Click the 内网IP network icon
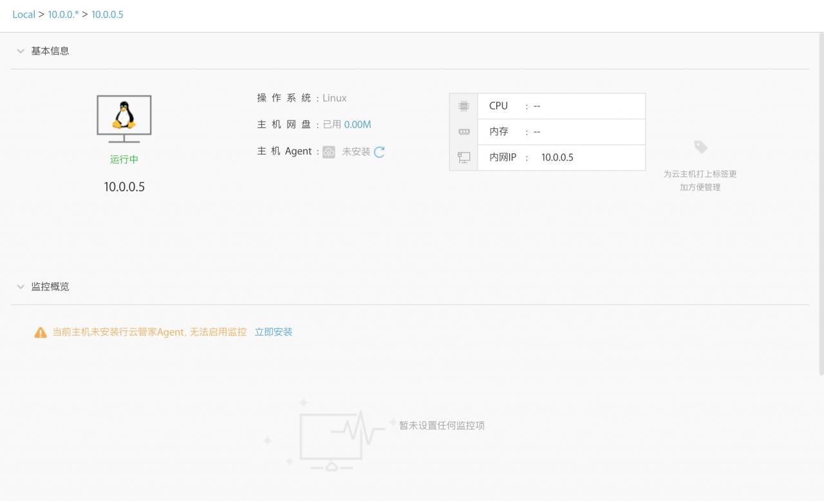The width and height of the screenshot is (824, 501). (464, 157)
